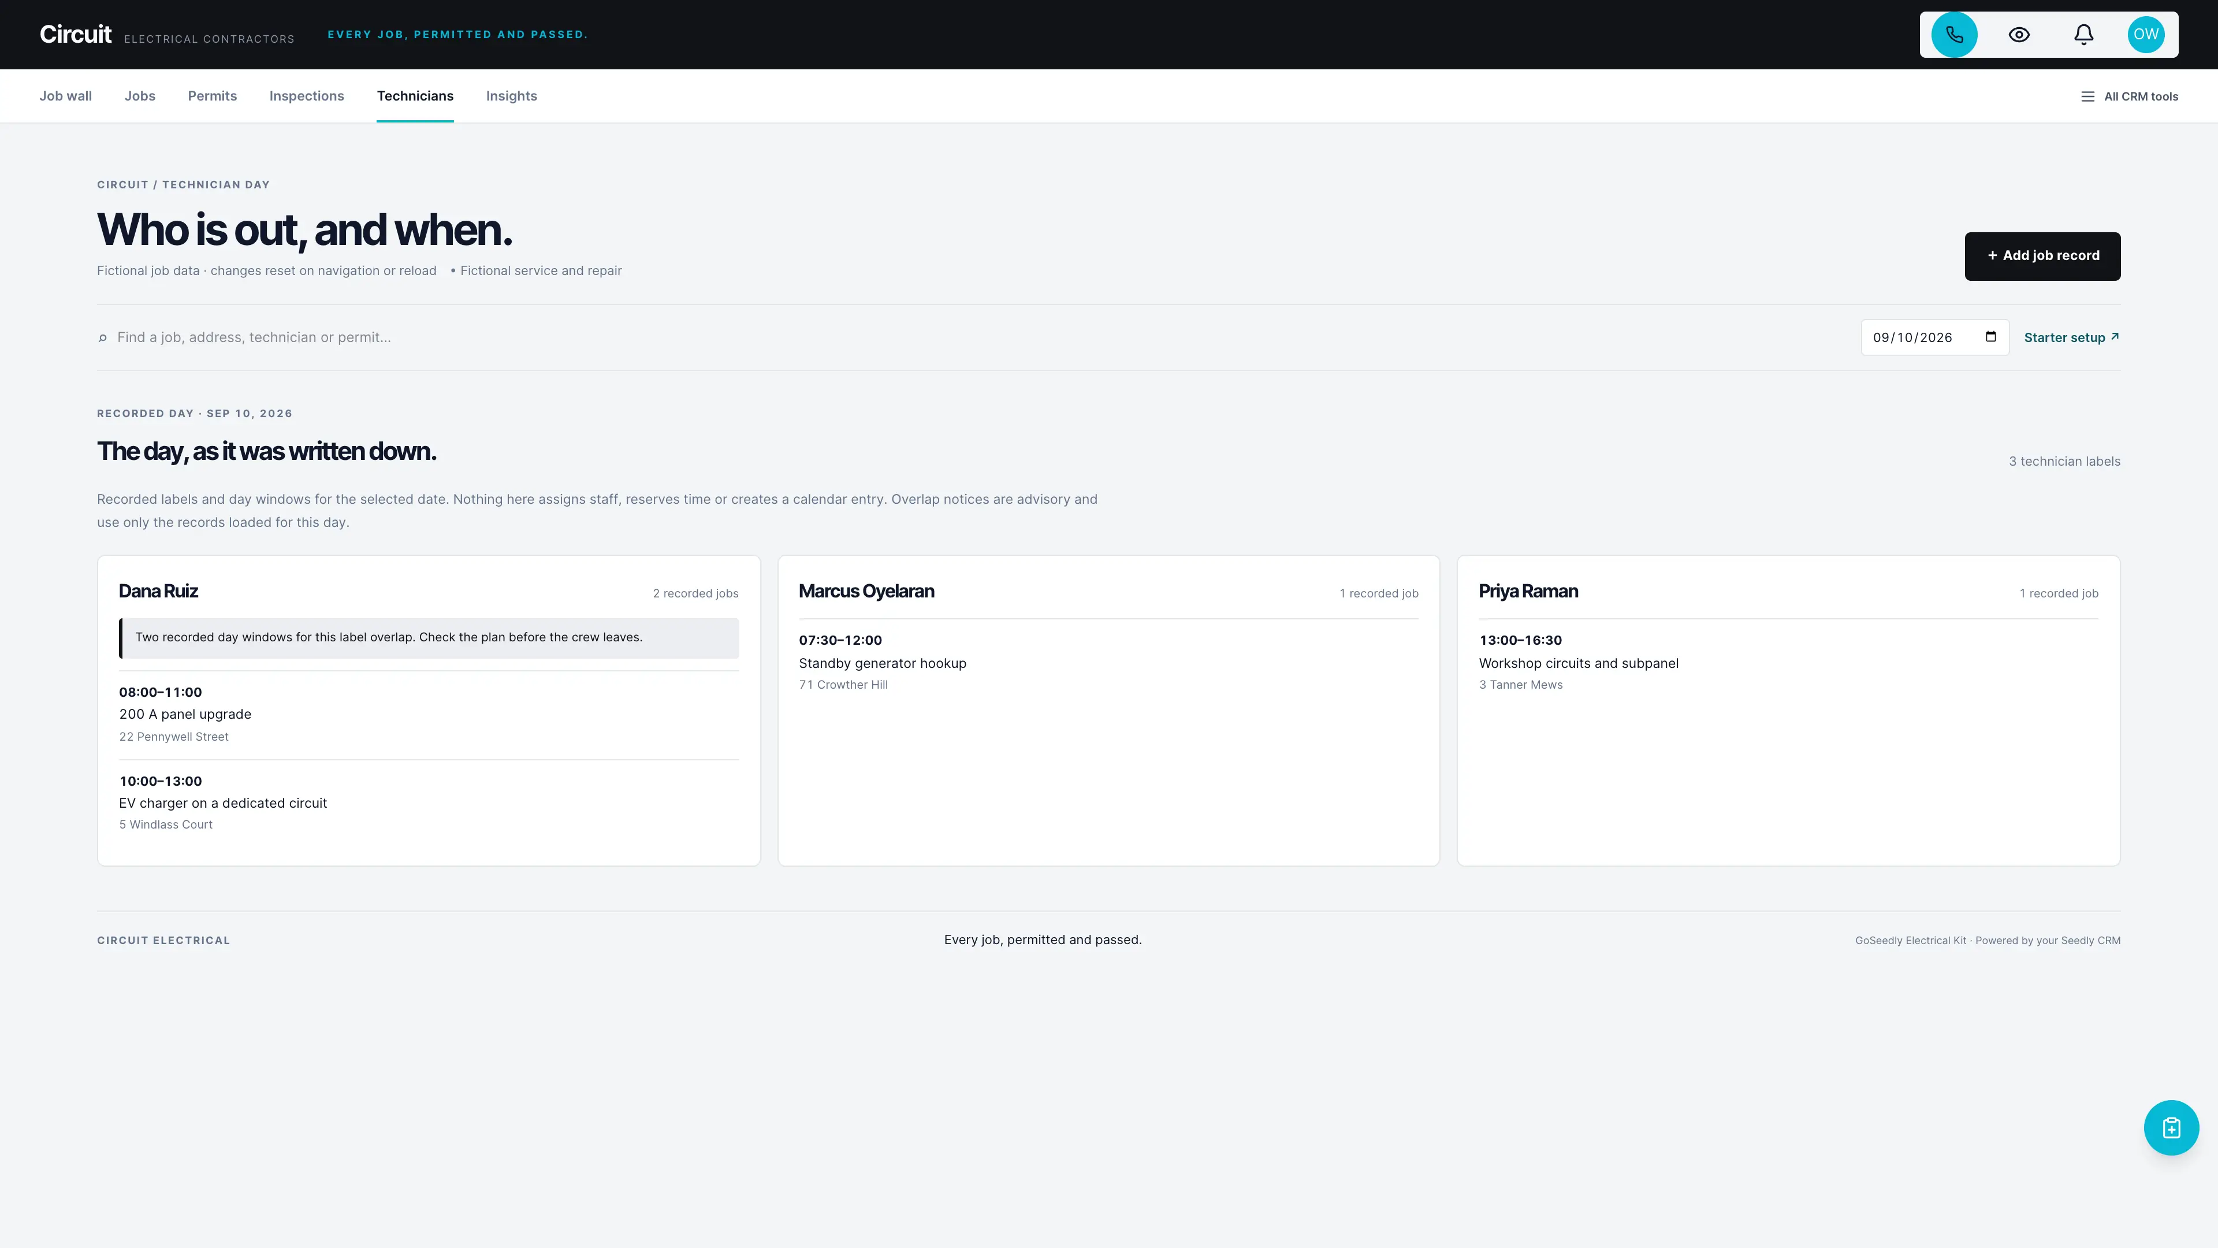Click the 07:30–12:00 time window
Image resolution: width=2218 pixels, height=1248 pixels.
click(840, 640)
